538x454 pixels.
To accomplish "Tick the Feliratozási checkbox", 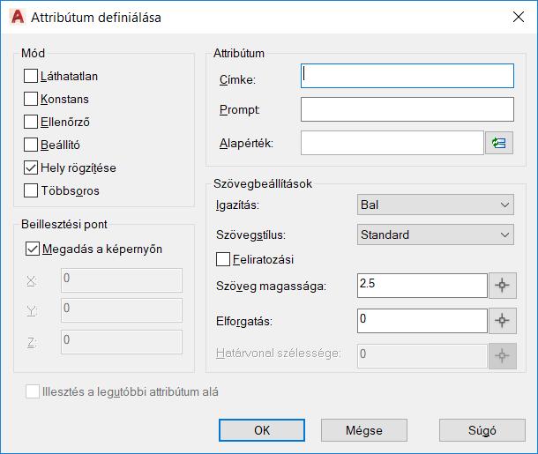I will tap(223, 259).
